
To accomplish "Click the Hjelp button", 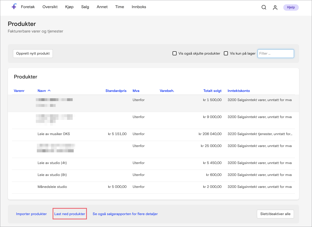I will (291, 7).
